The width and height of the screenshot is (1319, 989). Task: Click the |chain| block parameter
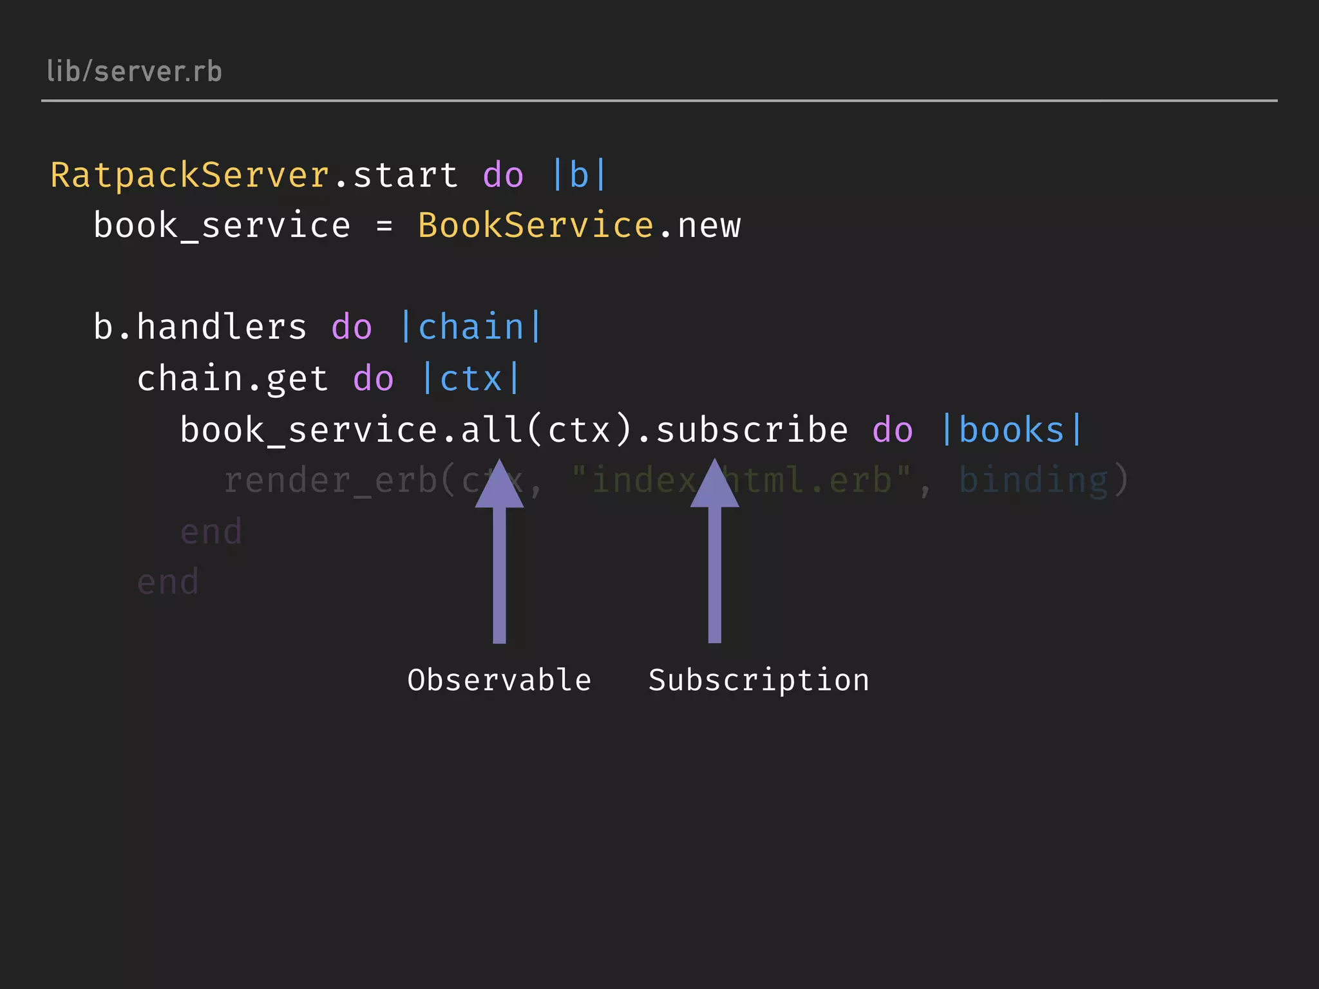471,326
